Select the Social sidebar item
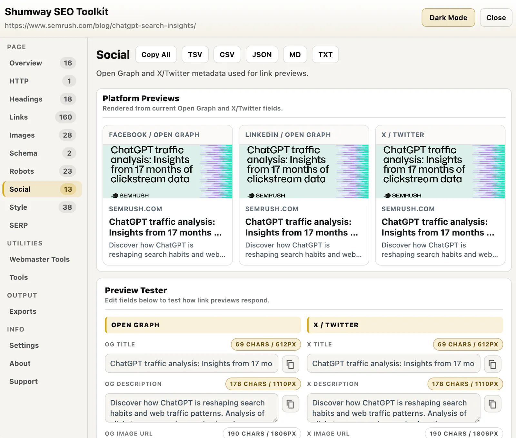516x438 pixels. (42, 189)
